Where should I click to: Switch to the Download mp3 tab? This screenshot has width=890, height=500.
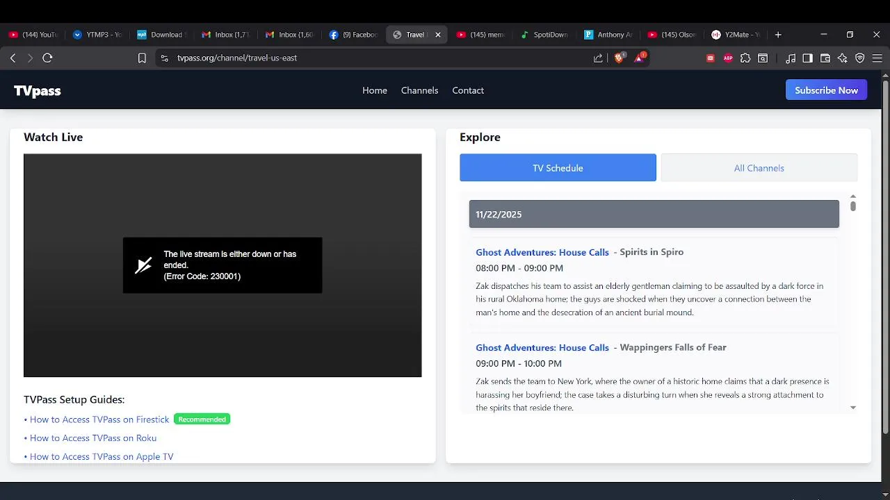click(161, 35)
